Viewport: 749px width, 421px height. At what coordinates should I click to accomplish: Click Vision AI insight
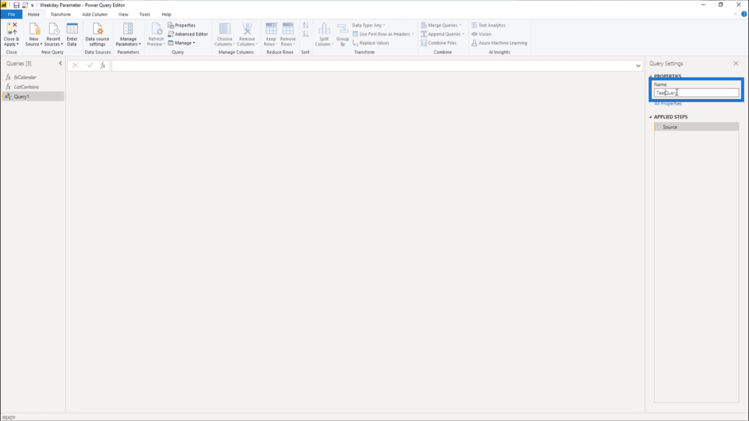coord(481,34)
